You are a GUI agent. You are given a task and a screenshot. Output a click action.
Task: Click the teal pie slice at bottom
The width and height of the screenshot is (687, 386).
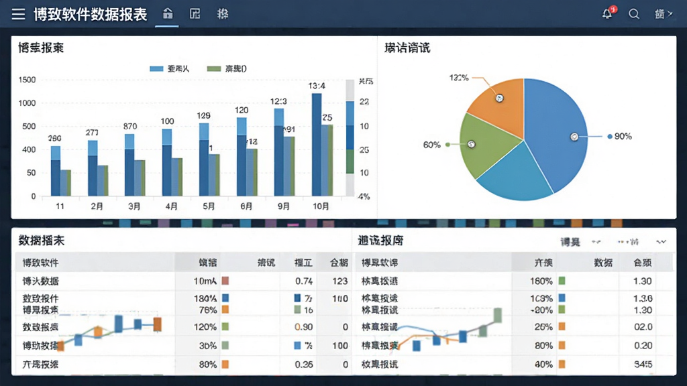pos(517,175)
